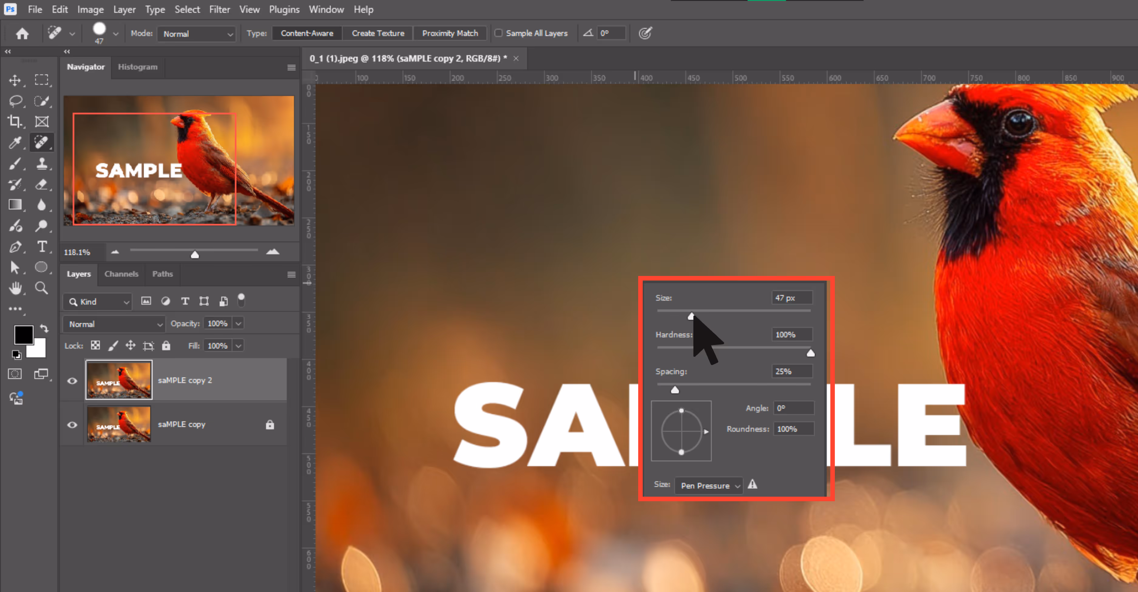The height and width of the screenshot is (592, 1138).
Task: Open the layer Kind filter dropdown
Action: 97,302
